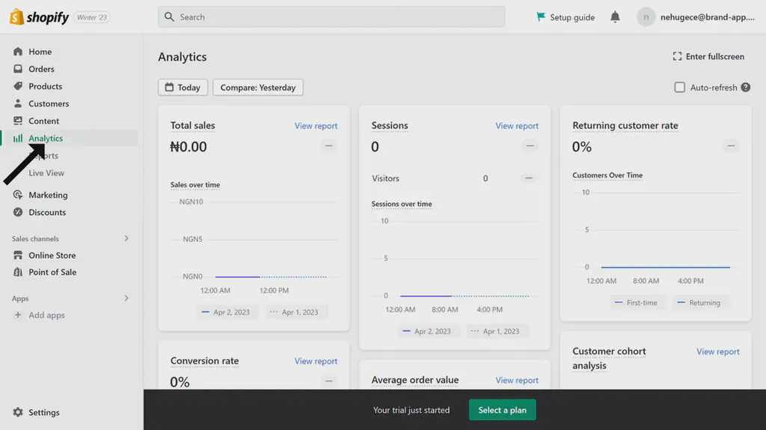This screenshot has height=430, width=766.
Task: Select the Point of Sale channel
Action: (51, 272)
